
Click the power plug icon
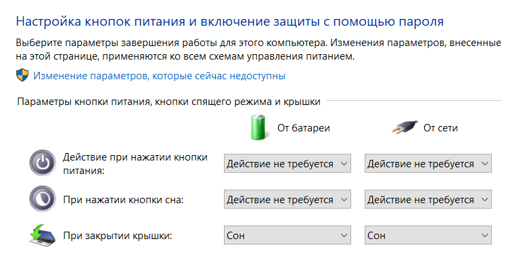point(404,127)
